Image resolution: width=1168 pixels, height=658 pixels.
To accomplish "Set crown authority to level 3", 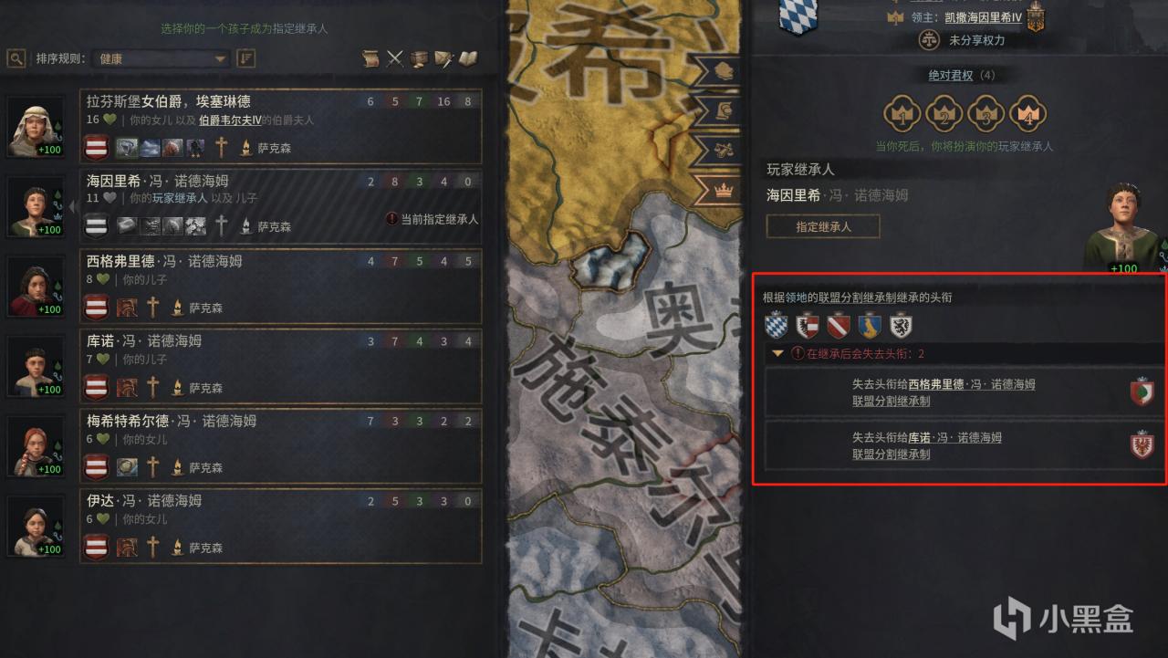I will [x=985, y=114].
